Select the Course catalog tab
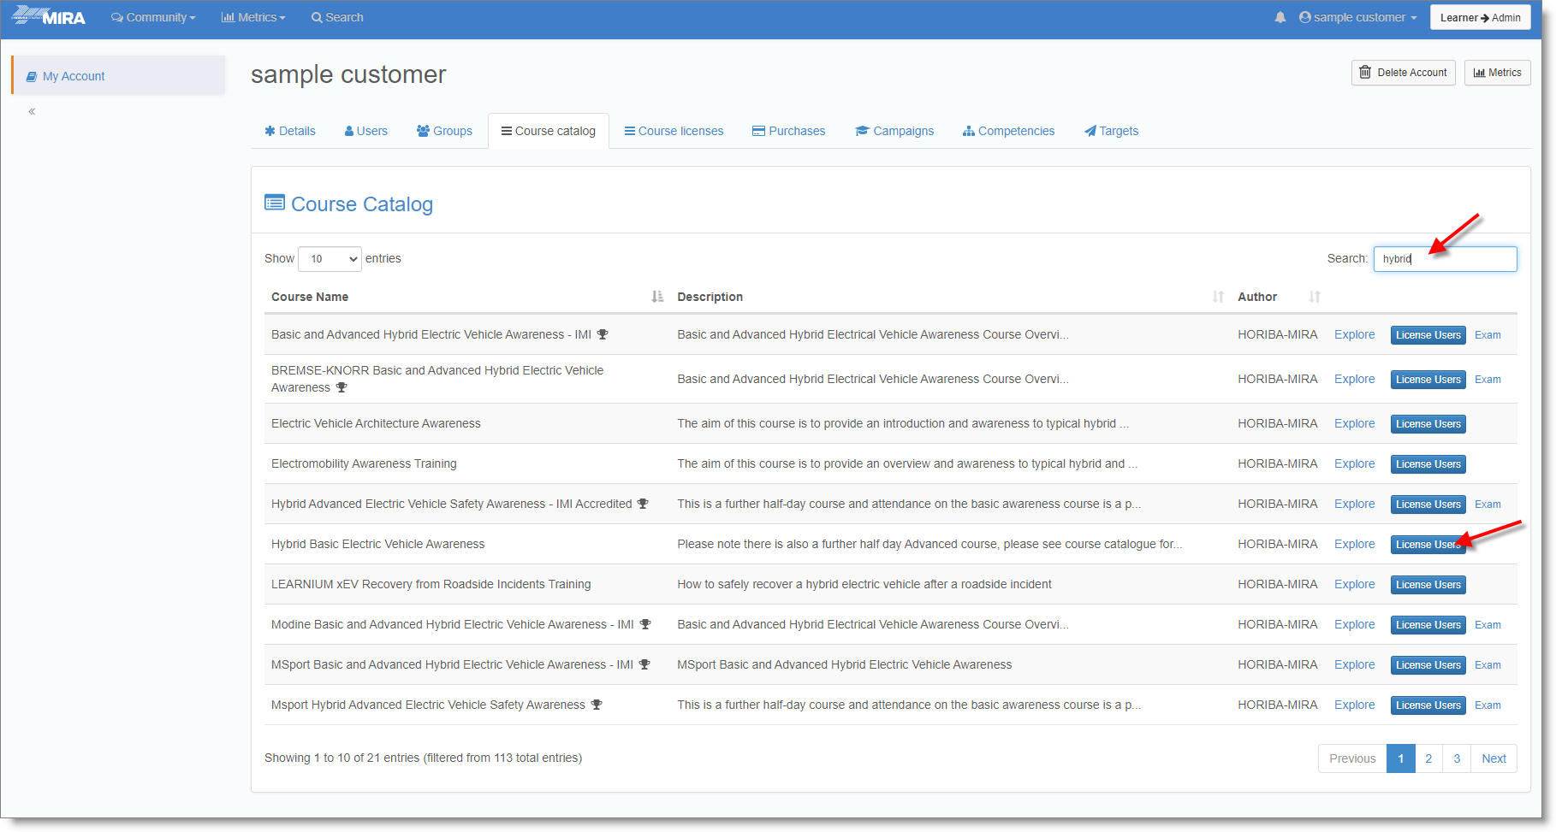 549,131
